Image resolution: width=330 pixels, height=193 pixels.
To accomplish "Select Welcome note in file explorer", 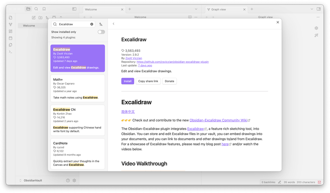I will point(33,26).
